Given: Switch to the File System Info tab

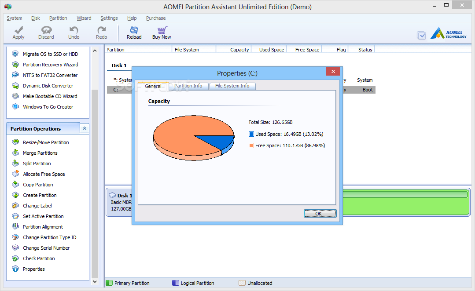Looking at the screenshot, I should coord(232,86).
